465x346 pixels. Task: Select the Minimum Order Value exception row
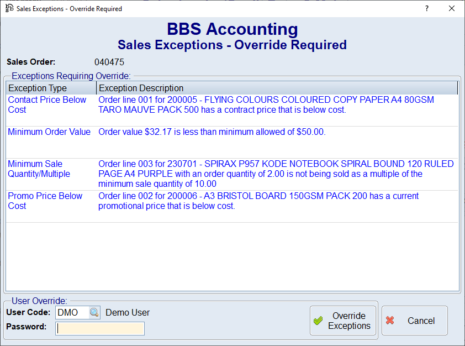pos(49,132)
